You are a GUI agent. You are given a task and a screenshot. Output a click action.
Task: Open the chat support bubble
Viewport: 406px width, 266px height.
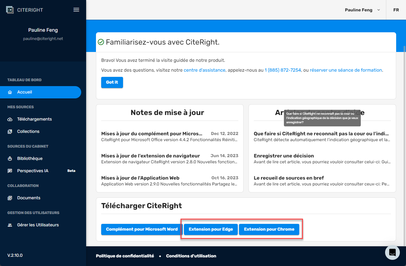(392, 252)
